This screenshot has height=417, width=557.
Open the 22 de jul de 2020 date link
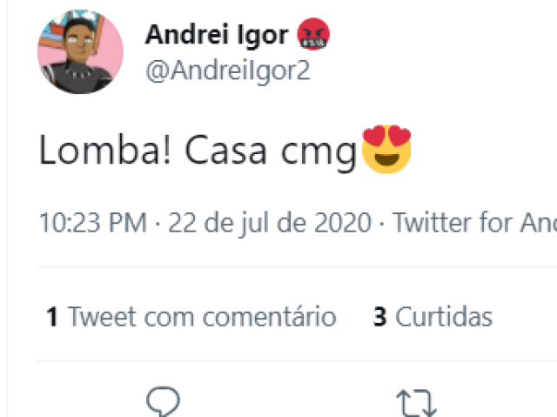click(x=270, y=223)
